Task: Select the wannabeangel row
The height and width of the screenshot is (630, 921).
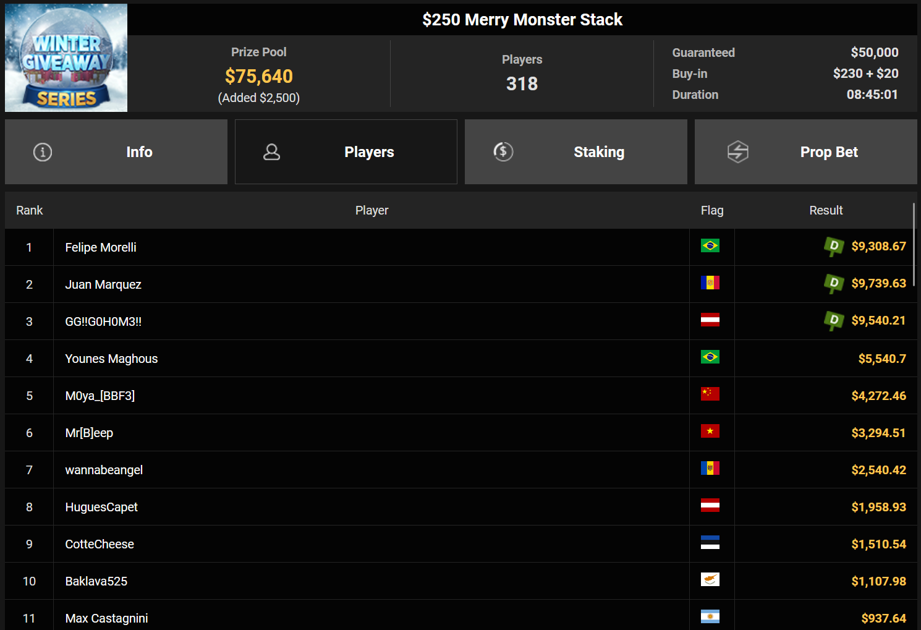Action: (x=104, y=470)
